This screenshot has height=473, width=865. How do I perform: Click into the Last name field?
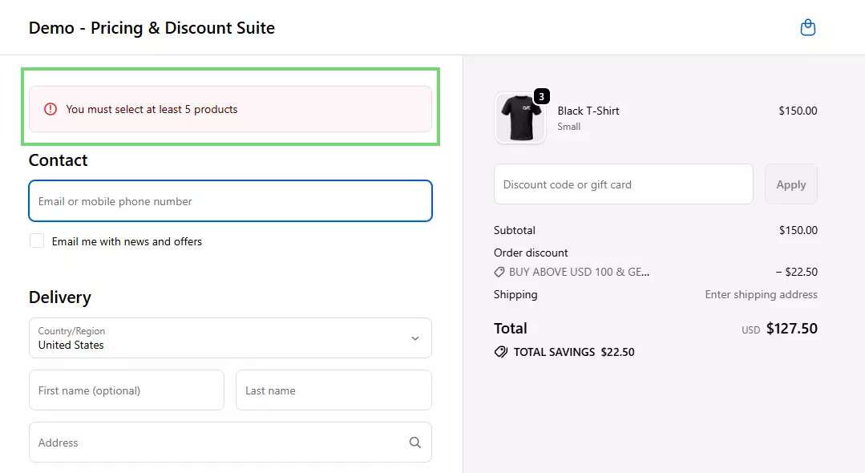click(x=333, y=390)
